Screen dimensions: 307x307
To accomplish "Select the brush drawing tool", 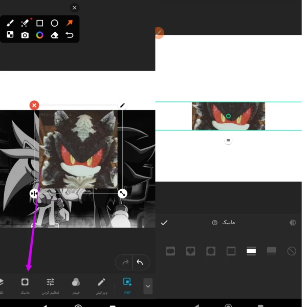I will pyautogui.click(x=10, y=23).
